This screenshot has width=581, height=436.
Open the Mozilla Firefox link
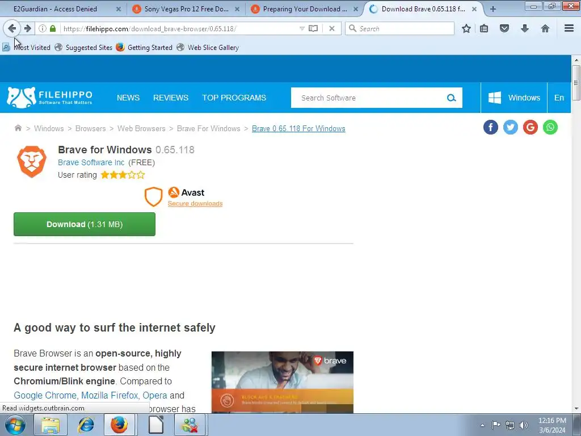click(x=110, y=396)
